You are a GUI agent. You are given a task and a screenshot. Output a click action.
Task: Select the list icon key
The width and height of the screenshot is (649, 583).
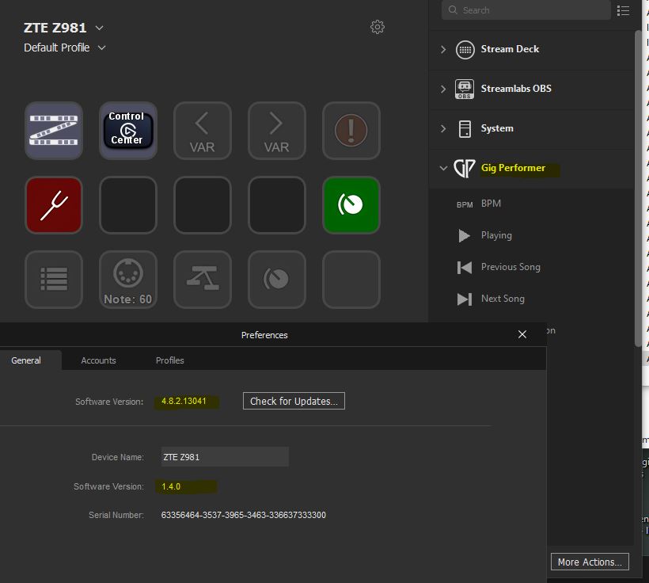click(54, 280)
